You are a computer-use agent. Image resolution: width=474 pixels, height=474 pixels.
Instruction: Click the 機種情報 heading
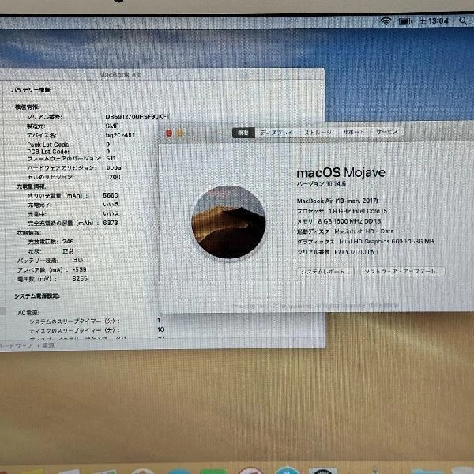point(27,107)
